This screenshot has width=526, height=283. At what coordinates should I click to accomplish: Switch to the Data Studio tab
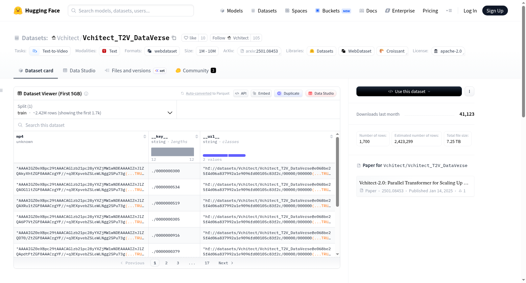pos(79,71)
